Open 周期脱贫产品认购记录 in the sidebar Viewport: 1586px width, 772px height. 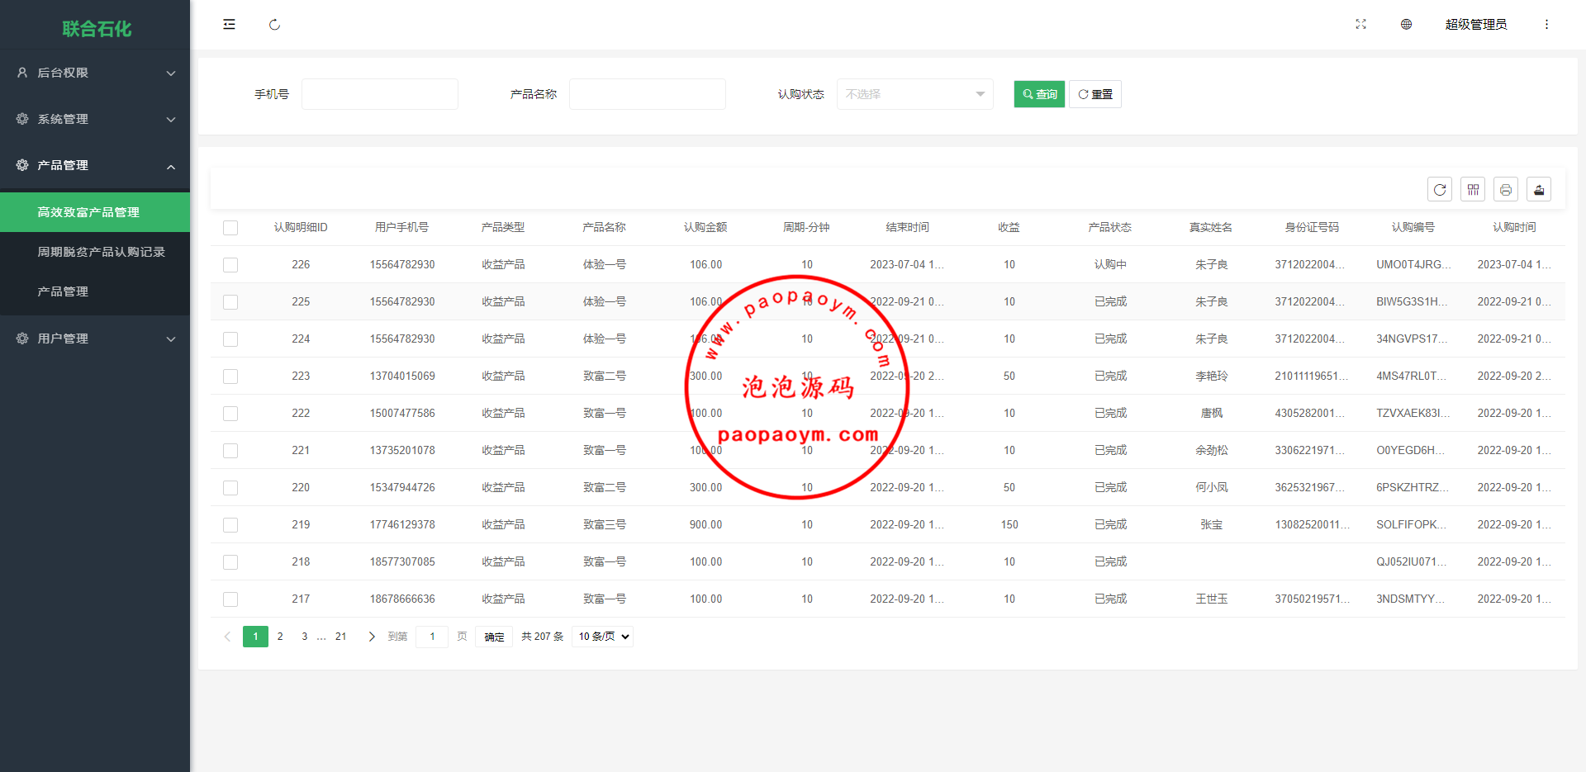click(x=101, y=252)
